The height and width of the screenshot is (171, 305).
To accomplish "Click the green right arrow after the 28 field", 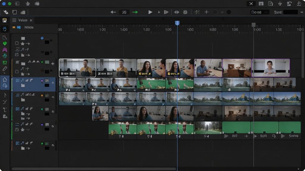I will pyautogui.click(x=135, y=12).
